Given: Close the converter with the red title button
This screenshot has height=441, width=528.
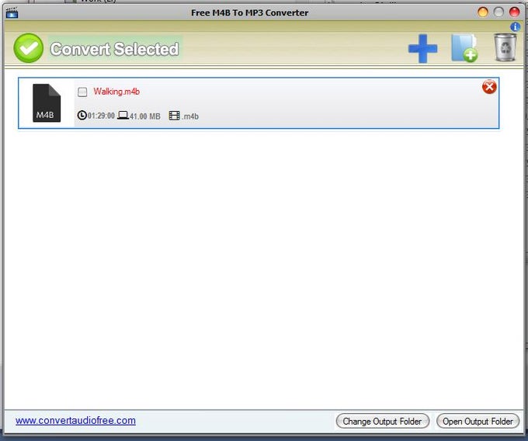Looking at the screenshot, I should point(514,12).
